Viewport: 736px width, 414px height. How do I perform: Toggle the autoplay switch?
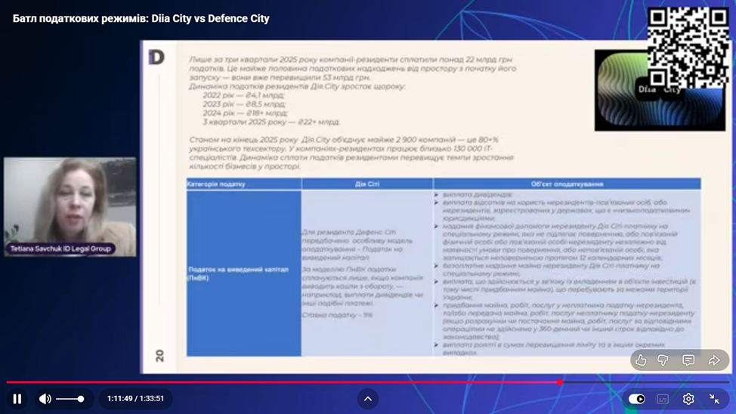pyautogui.click(x=637, y=399)
